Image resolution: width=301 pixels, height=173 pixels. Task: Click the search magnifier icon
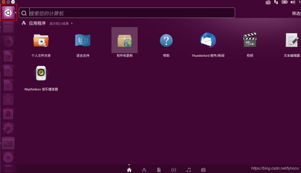click(24, 13)
